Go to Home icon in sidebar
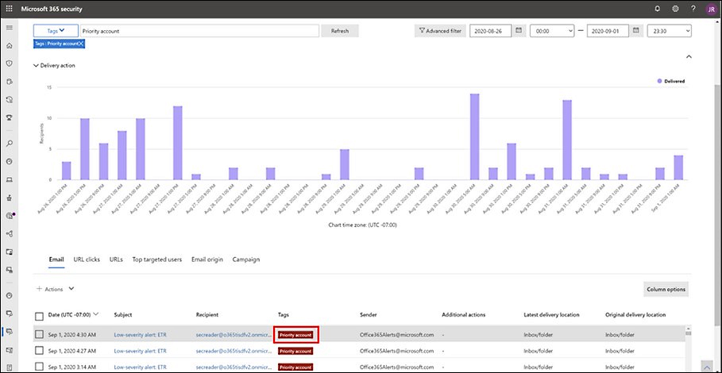The height and width of the screenshot is (373, 722). click(x=10, y=45)
